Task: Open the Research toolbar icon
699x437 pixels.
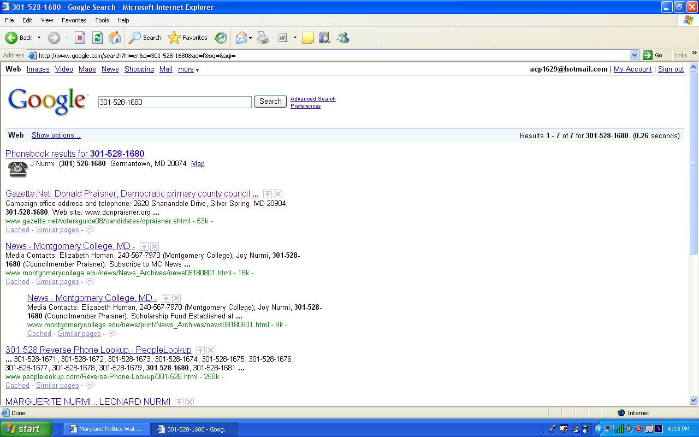Action: pyautogui.click(x=325, y=38)
